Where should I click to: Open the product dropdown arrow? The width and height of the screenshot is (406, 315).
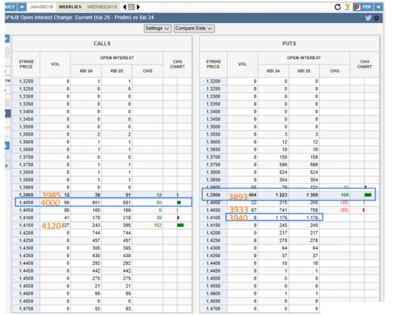tap(22, 7)
